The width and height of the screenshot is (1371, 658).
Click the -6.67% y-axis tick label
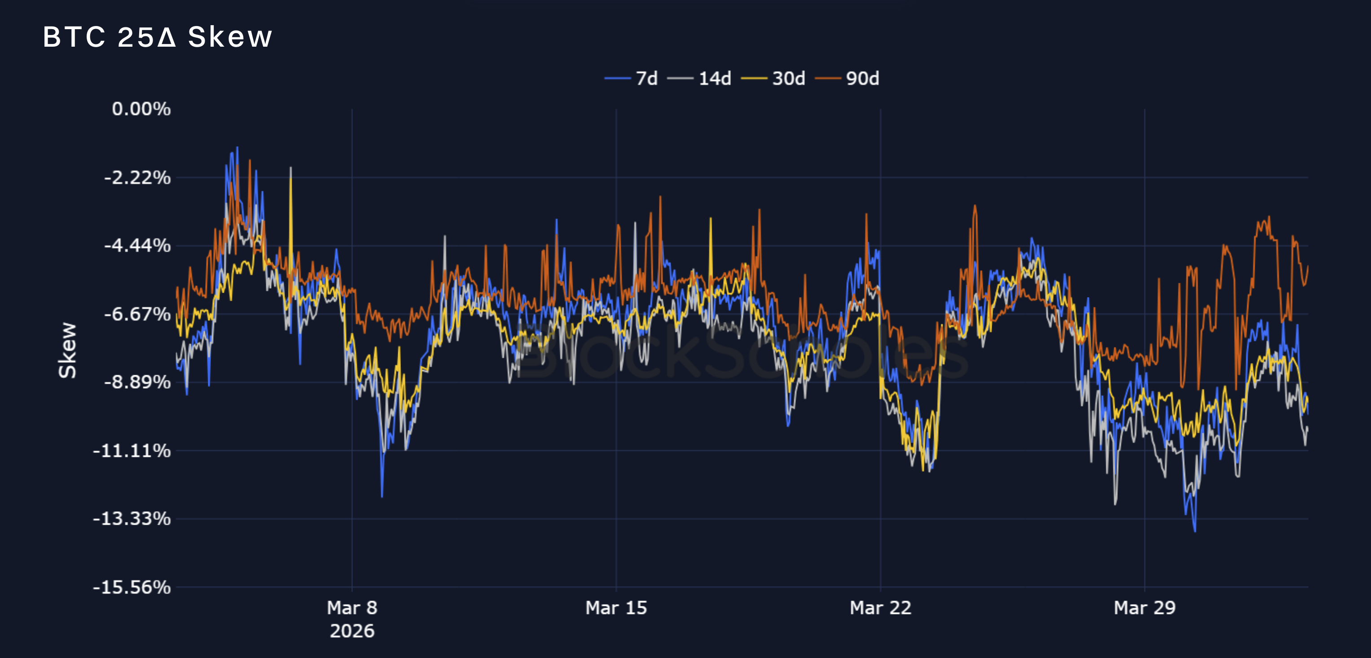(x=137, y=314)
